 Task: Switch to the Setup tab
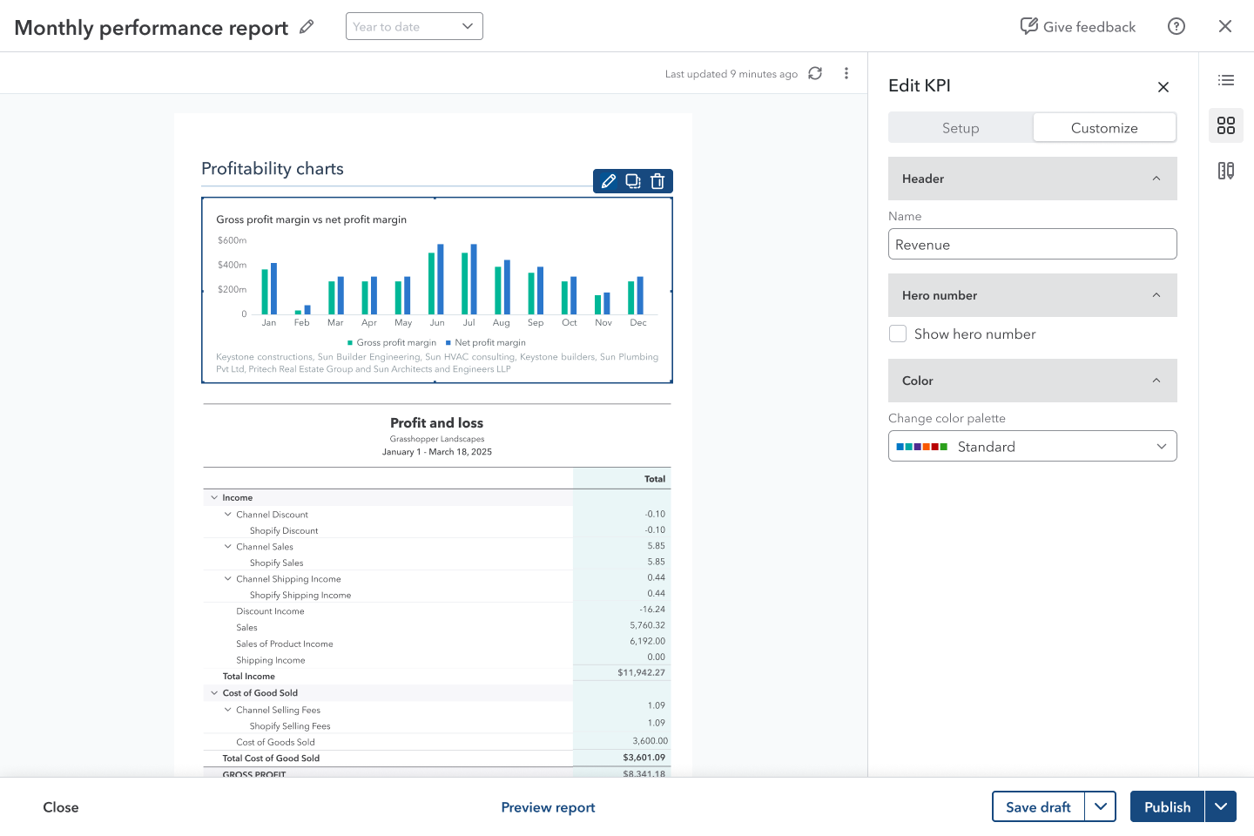tap(961, 127)
